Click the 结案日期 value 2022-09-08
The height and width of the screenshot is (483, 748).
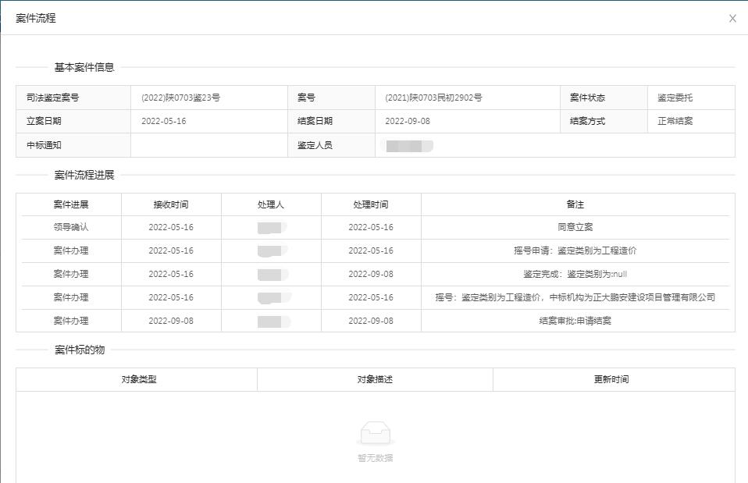point(407,122)
